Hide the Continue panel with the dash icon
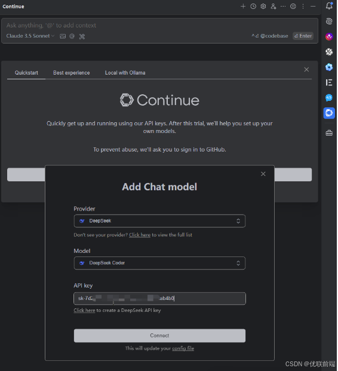The image size is (338, 371). [313, 7]
